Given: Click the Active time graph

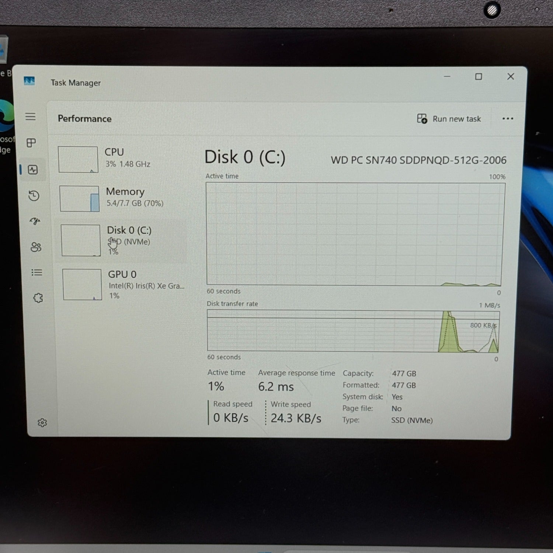Looking at the screenshot, I should click(x=355, y=234).
